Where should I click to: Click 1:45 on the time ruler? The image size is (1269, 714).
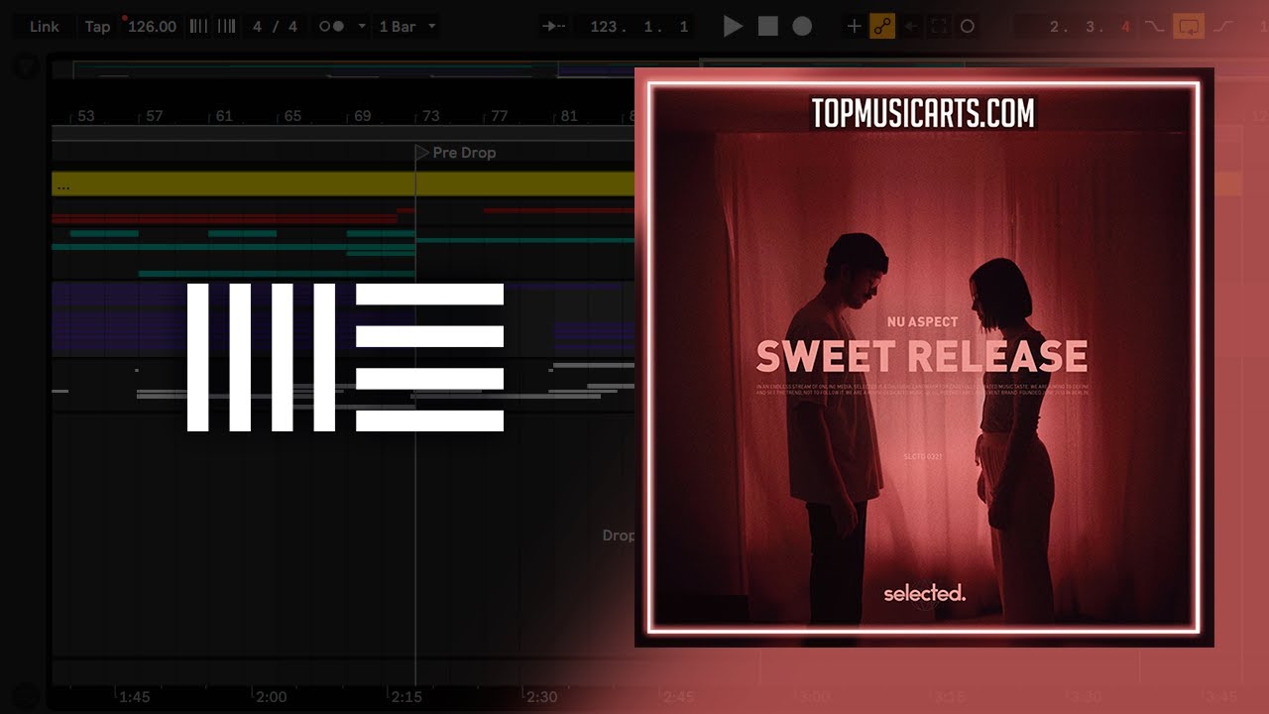134,697
